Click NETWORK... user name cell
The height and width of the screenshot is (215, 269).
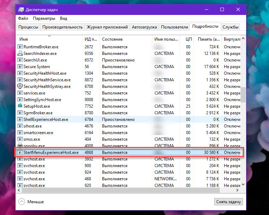[x=165, y=179]
